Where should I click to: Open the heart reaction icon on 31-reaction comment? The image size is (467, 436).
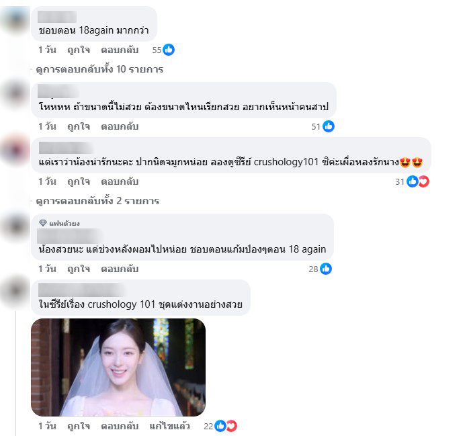point(423,181)
